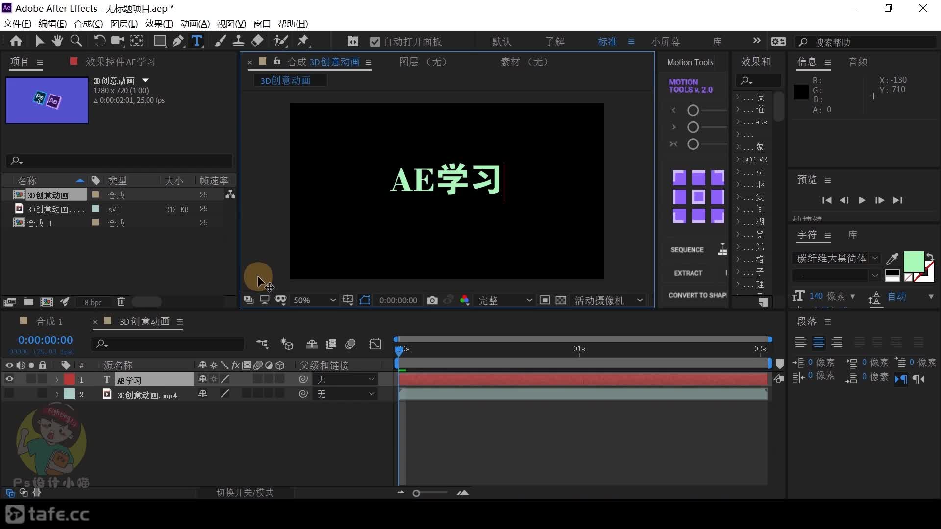
Task: Click the RGB channel icon in viewer
Action: tap(465, 300)
